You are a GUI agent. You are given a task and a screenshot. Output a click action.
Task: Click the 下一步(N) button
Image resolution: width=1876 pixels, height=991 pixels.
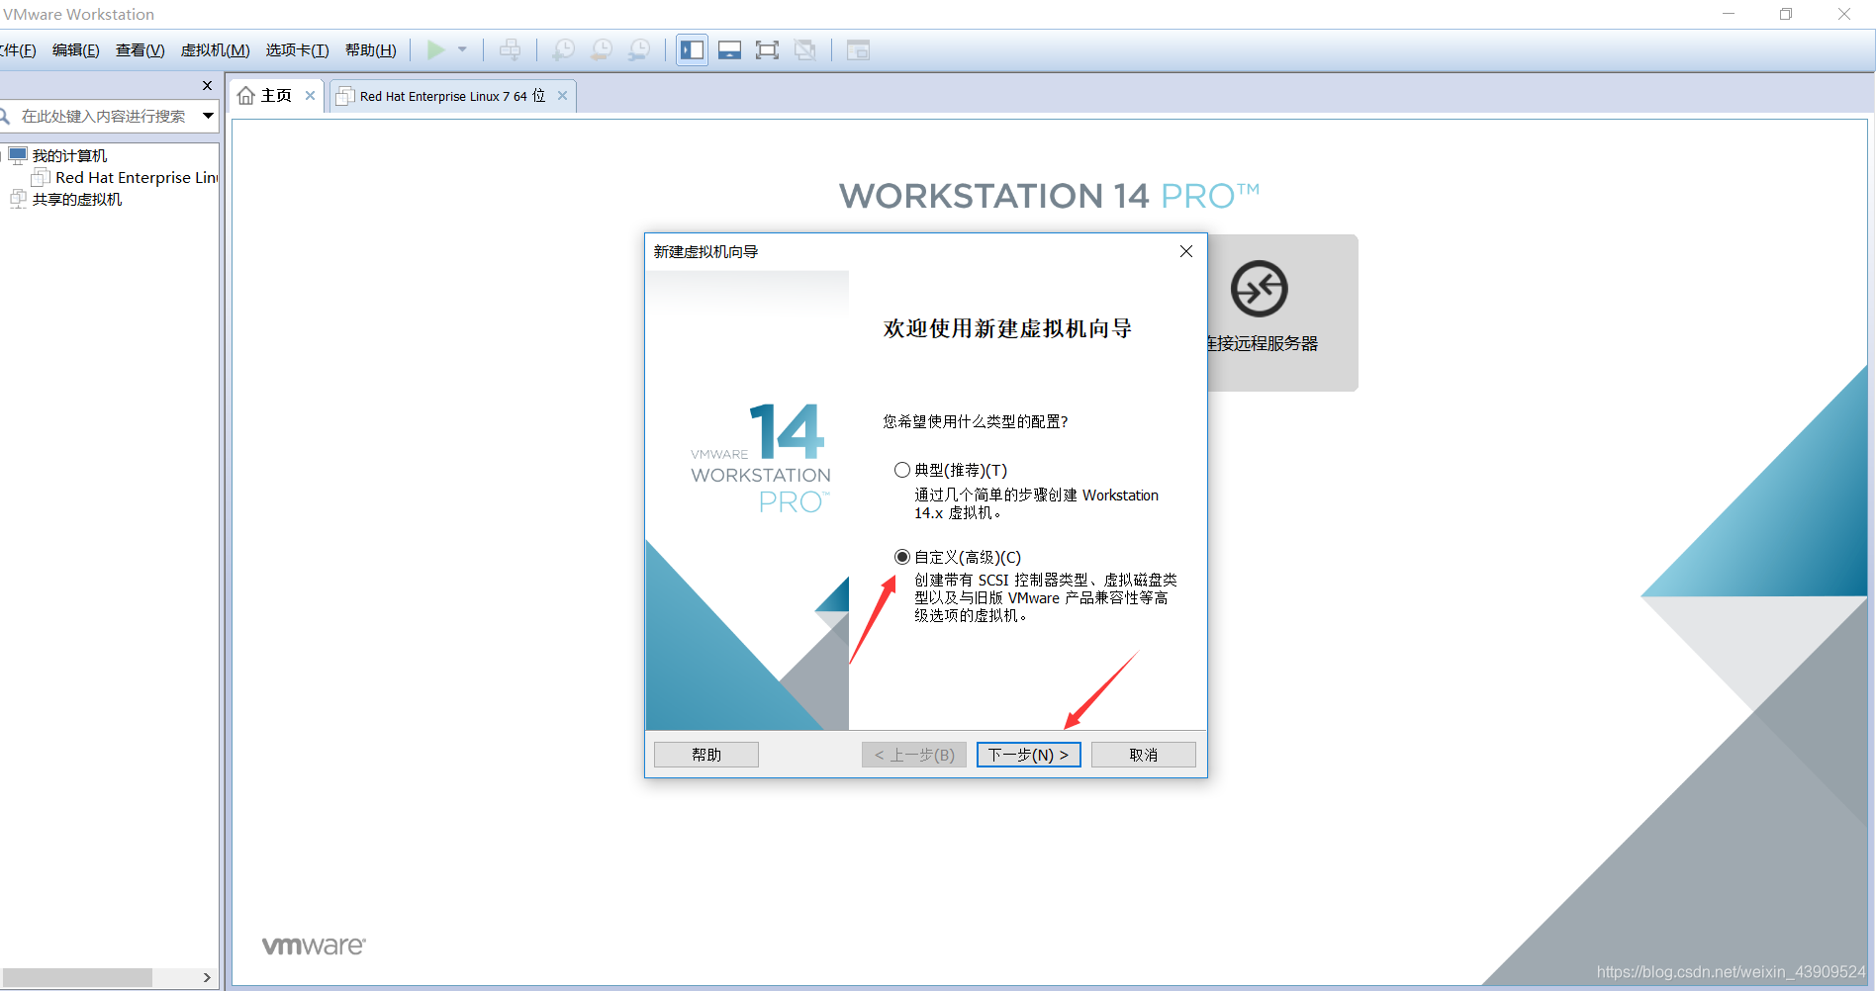click(1029, 755)
